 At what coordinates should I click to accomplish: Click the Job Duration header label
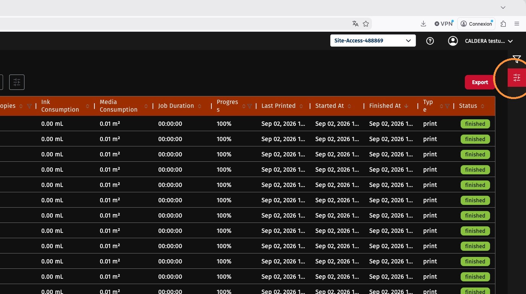(x=176, y=106)
